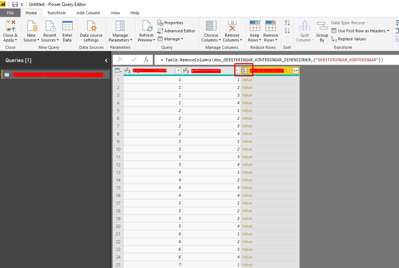The height and width of the screenshot is (268, 399).
Task: Click the Save icon in title bar
Action: 15,4
